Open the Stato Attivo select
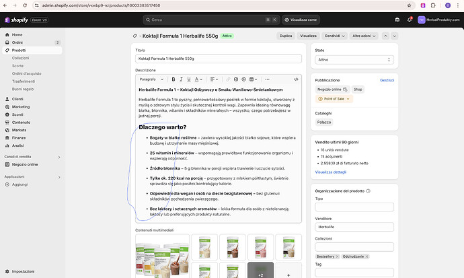This screenshot has width=464, height=278. point(354,60)
